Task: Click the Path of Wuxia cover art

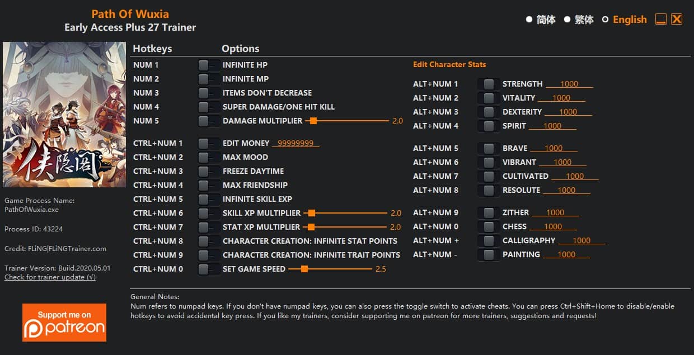Action: click(x=64, y=115)
